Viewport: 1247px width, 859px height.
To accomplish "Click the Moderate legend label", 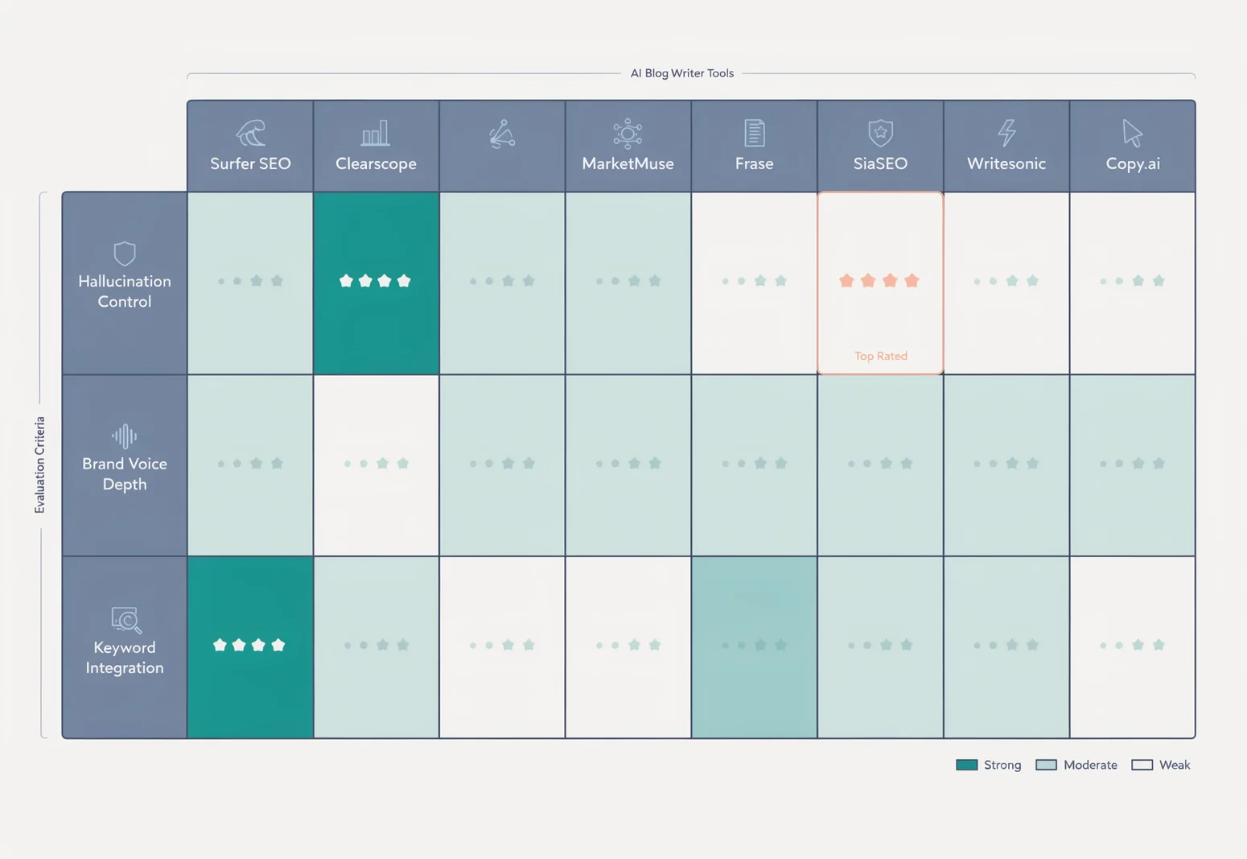I will coord(1090,765).
